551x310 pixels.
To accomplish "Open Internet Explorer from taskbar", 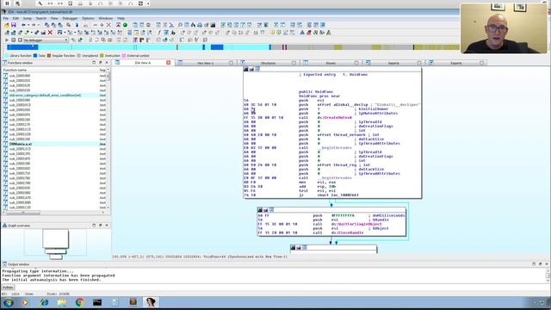I will tap(44, 302).
